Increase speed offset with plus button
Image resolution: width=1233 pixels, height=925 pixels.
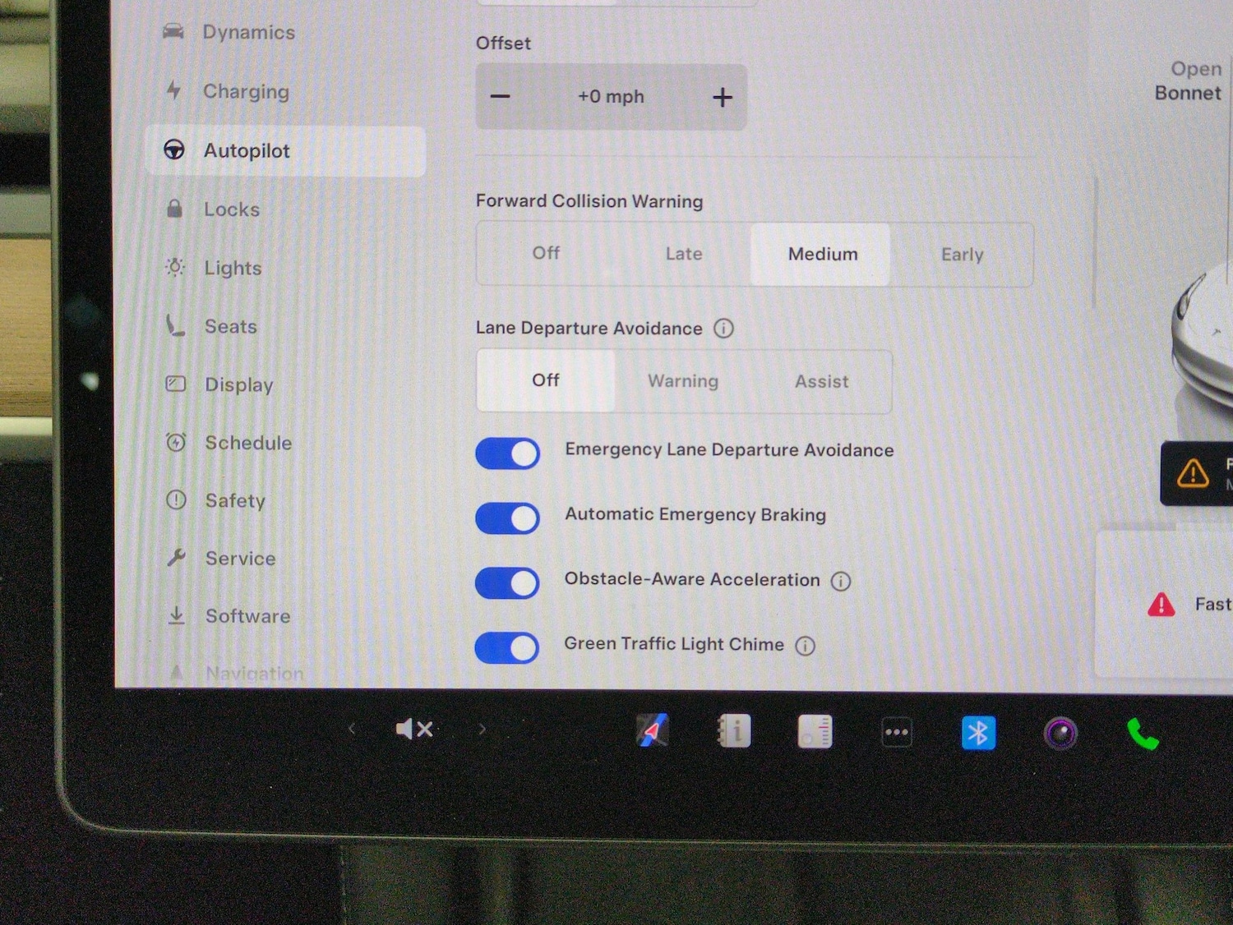[722, 98]
